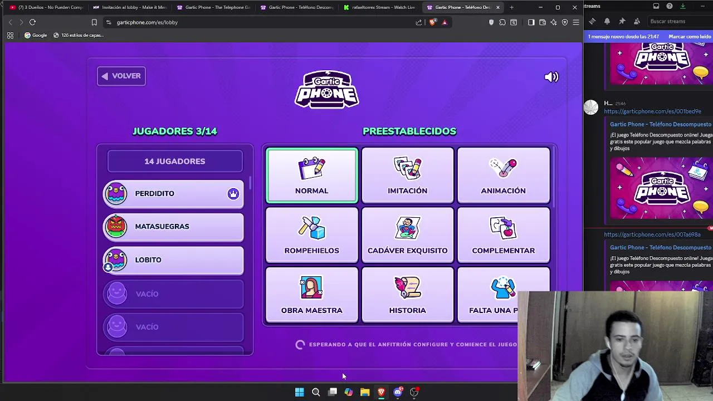Click the first VACÍO empty slot
The image size is (713, 401).
[173, 294]
